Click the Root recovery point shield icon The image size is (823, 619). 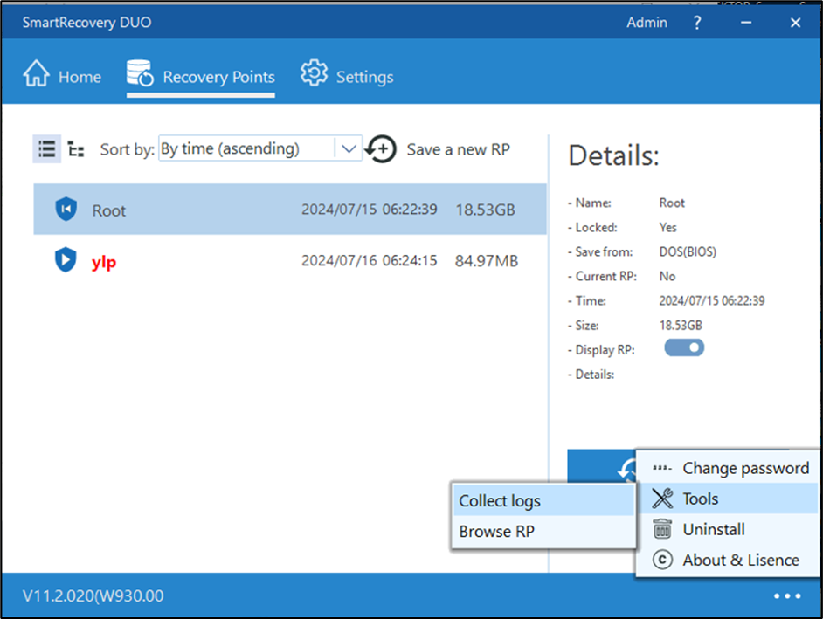[66, 209]
